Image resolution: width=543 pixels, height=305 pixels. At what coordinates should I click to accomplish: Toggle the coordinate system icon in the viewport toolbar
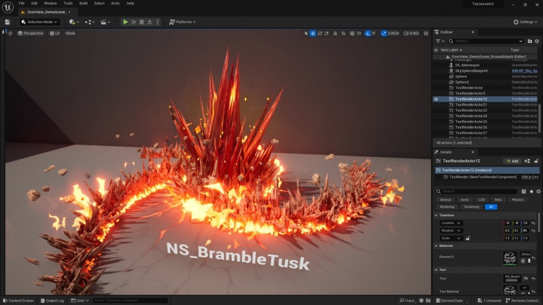pos(335,33)
